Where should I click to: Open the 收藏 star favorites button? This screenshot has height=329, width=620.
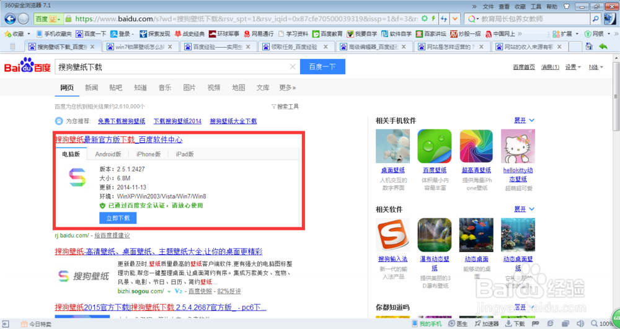[14, 34]
